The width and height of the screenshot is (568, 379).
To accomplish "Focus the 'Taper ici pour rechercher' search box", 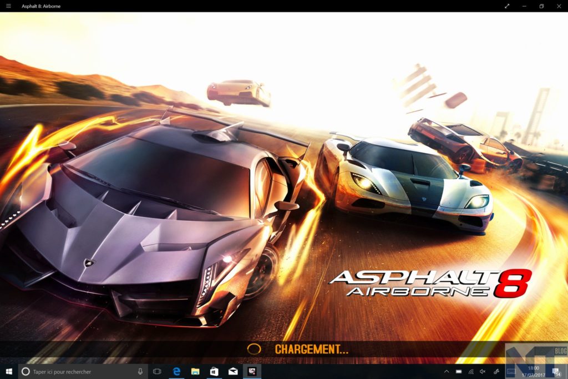I will coord(83,371).
